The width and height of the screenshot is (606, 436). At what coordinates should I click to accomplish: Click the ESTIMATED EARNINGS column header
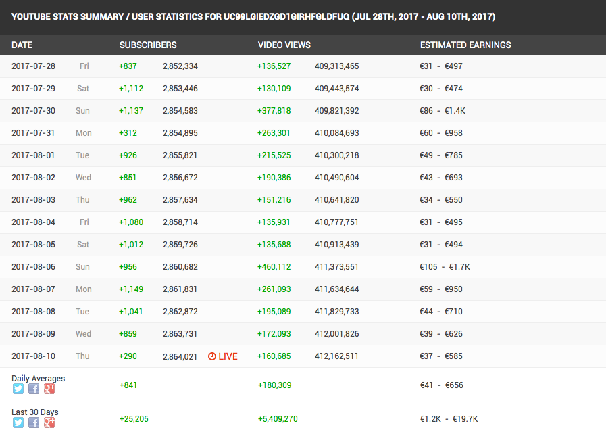pyautogui.click(x=465, y=45)
